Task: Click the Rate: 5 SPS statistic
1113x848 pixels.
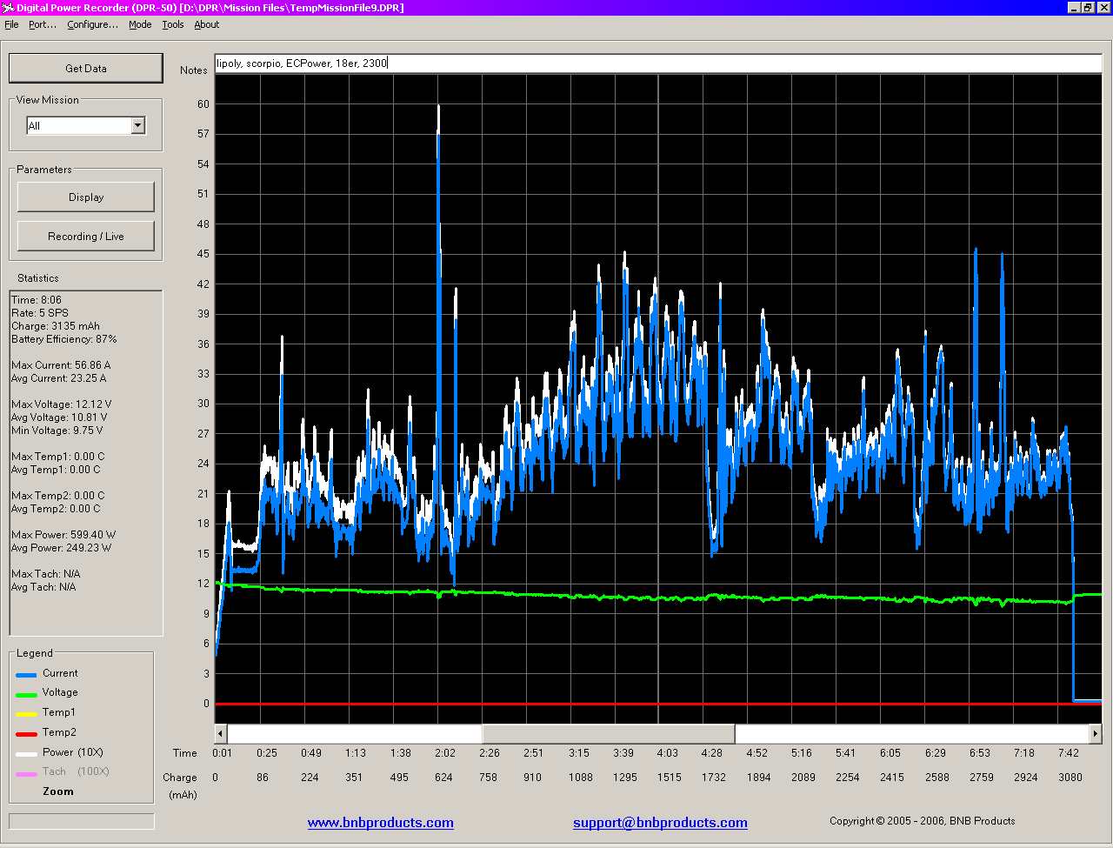Action: point(39,312)
